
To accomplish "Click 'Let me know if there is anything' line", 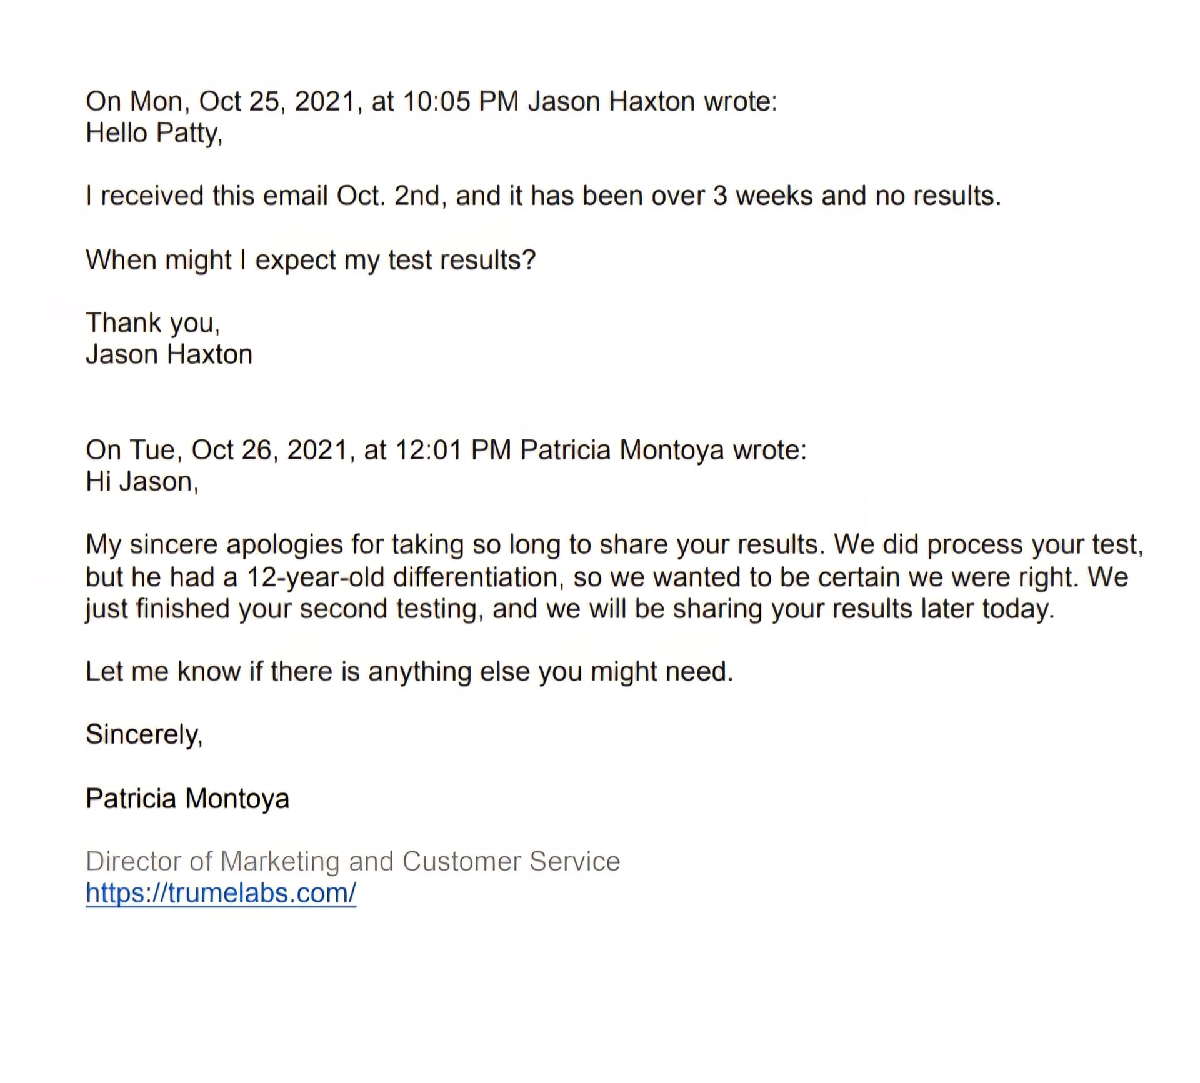I will coord(409,672).
